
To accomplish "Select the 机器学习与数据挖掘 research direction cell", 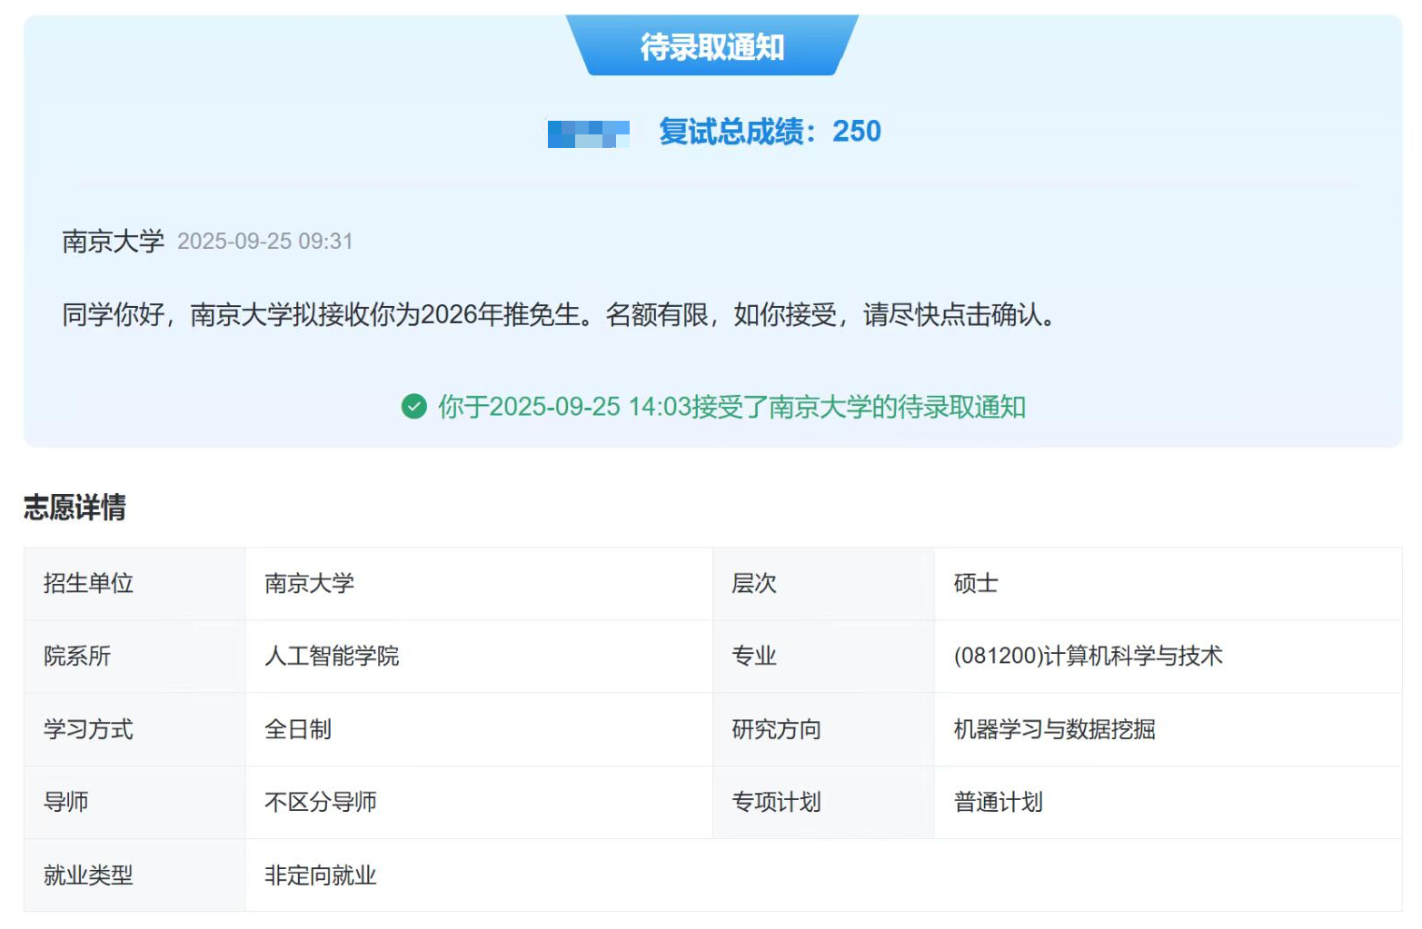I will pyautogui.click(x=1054, y=729).
